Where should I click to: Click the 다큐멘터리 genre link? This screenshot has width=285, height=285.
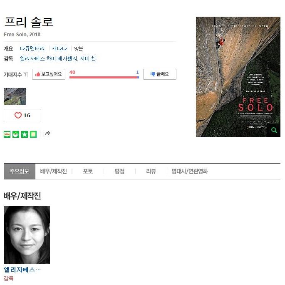click(x=32, y=48)
